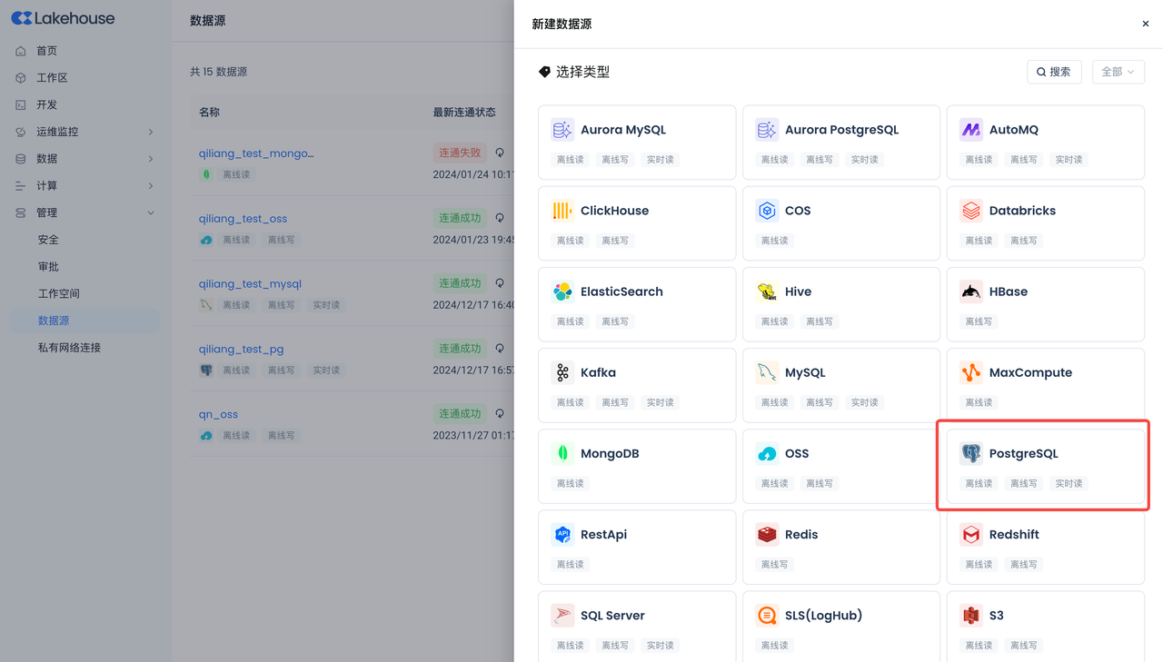Viewport: 1163px width, 662px height.
Task: Choose the Hive bee icon
Action: (x=767, y=291)
